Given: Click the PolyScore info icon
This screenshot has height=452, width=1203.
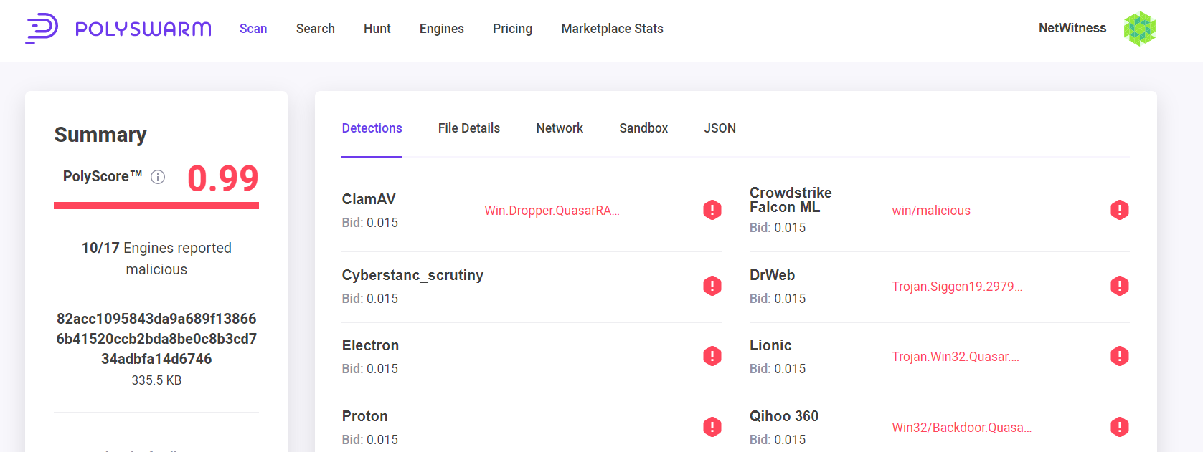Looking at the screenshot, I should click(158, 177).
